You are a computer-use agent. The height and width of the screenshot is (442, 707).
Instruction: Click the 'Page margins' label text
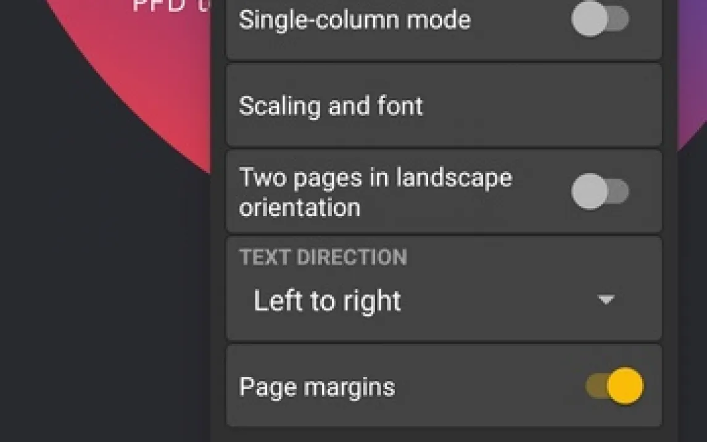[317, 387]
